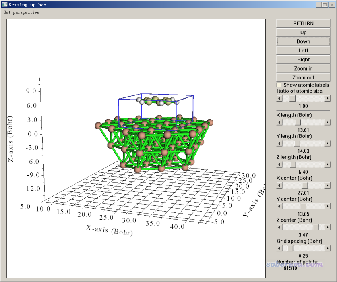Minimize the Setting up box window
The image size is (337, 282).
319,4
